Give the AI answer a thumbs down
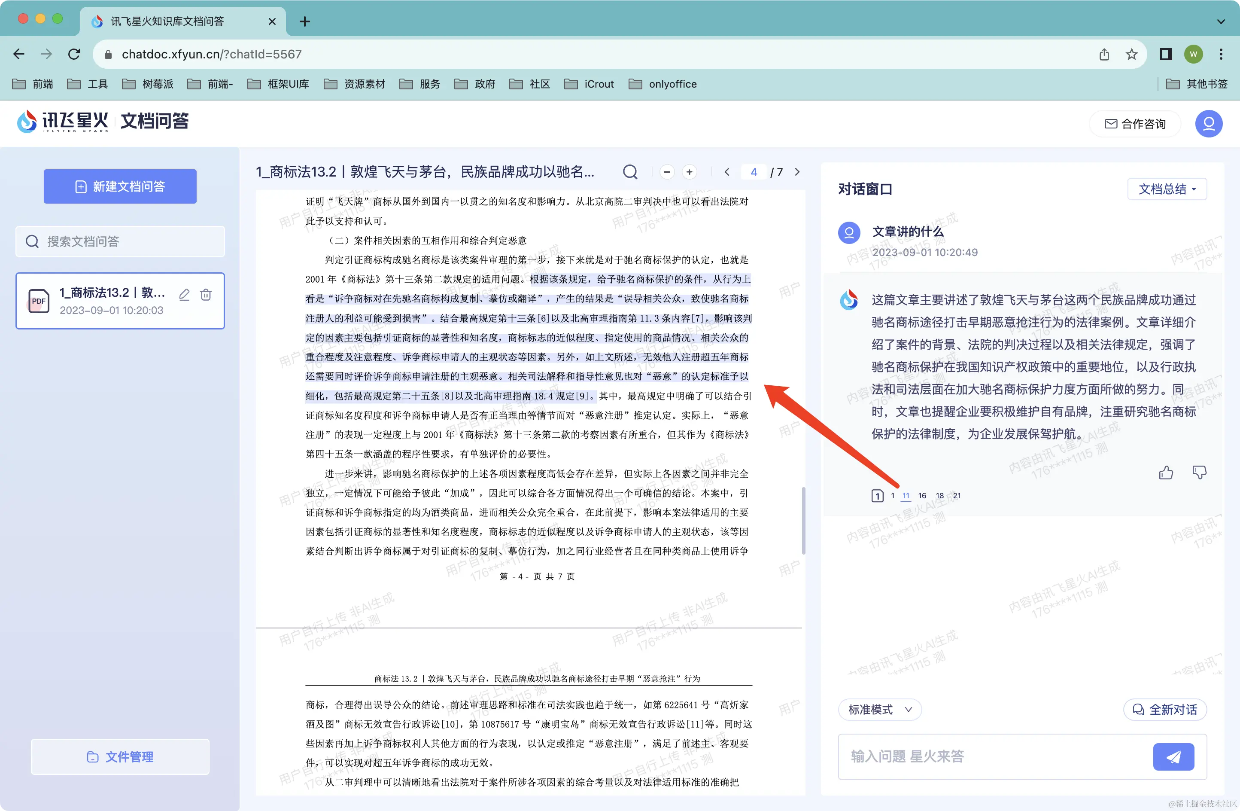Screen dimensions: 1240x811 click(1200, 472)
